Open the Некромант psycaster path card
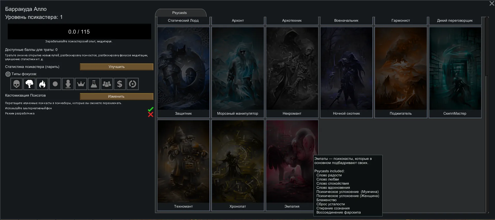 click(x=292, y=72)
